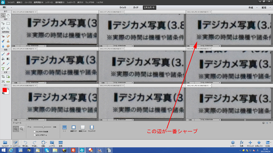
Task: Switch to the クイック mode tab
Action: (x=123, y=8)
